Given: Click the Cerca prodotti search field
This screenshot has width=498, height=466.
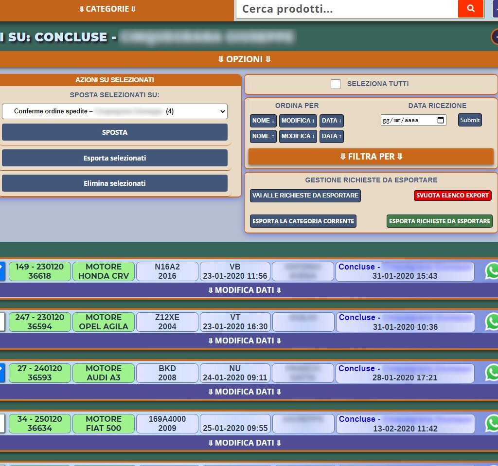Looking at the screenshot, I should tap(347, 9).
